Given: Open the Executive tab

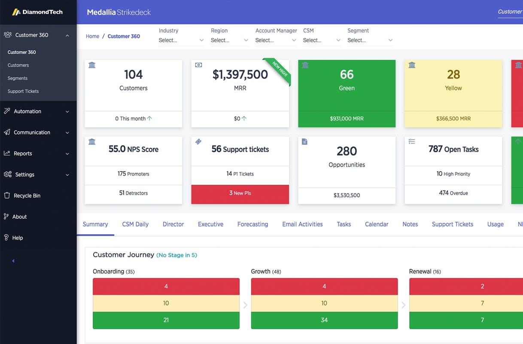Looking at the screenshot, I should click(x=210, y=224).
